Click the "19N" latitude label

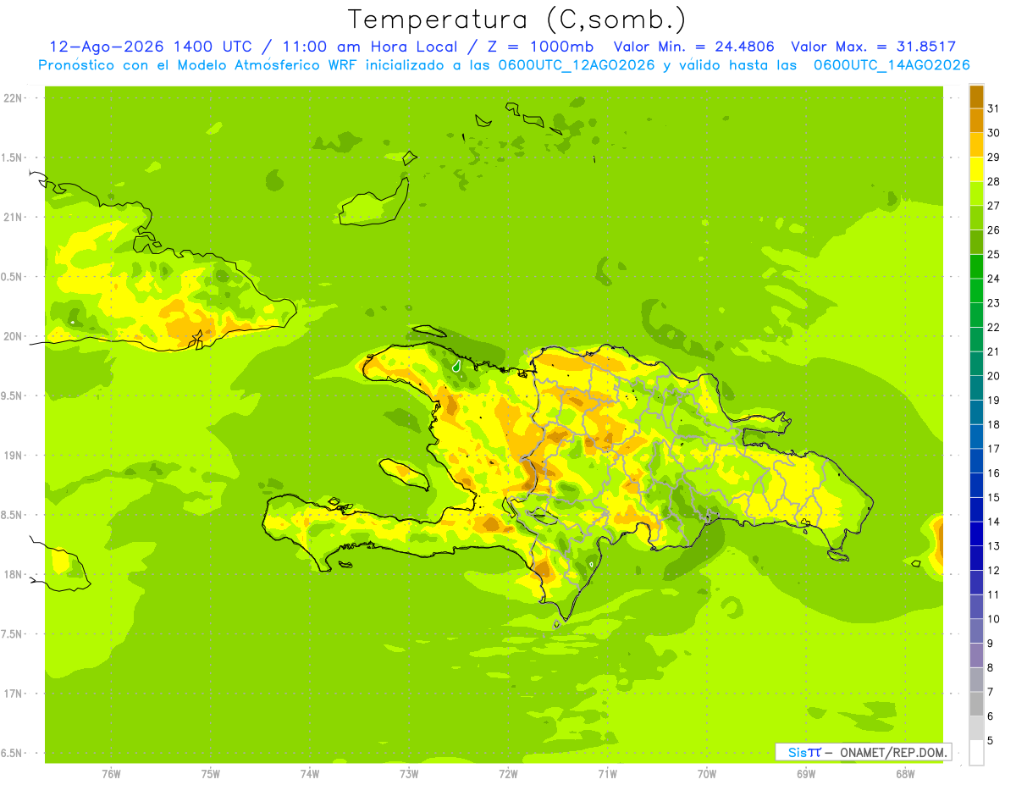pos(12,456)
